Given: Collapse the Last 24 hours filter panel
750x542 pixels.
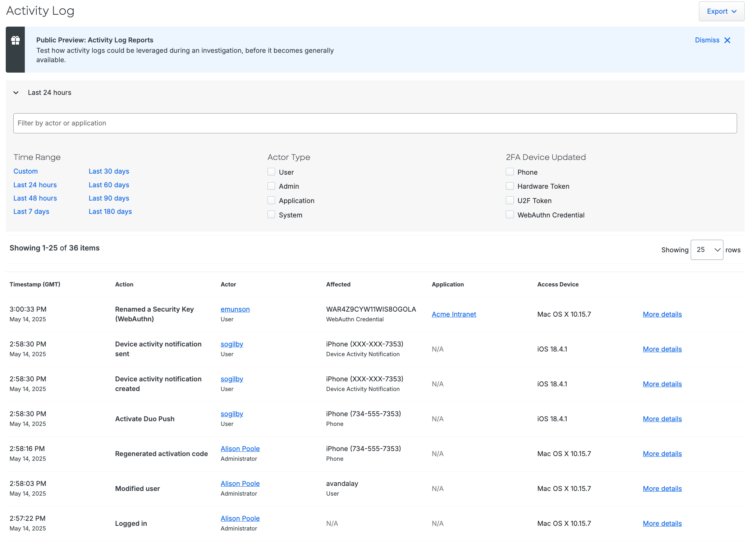Looking at the screenshot, I should (x=16, y=93).
